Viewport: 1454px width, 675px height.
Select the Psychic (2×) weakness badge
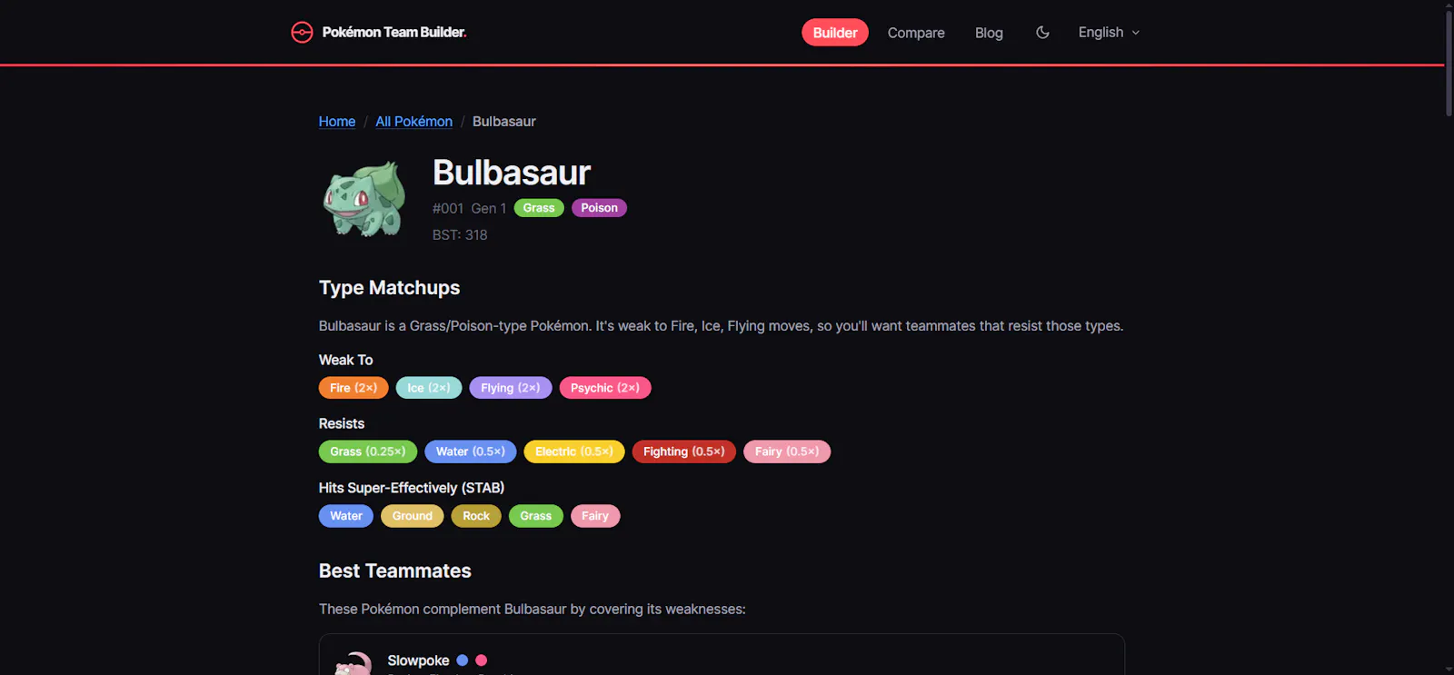click(605, 388)
